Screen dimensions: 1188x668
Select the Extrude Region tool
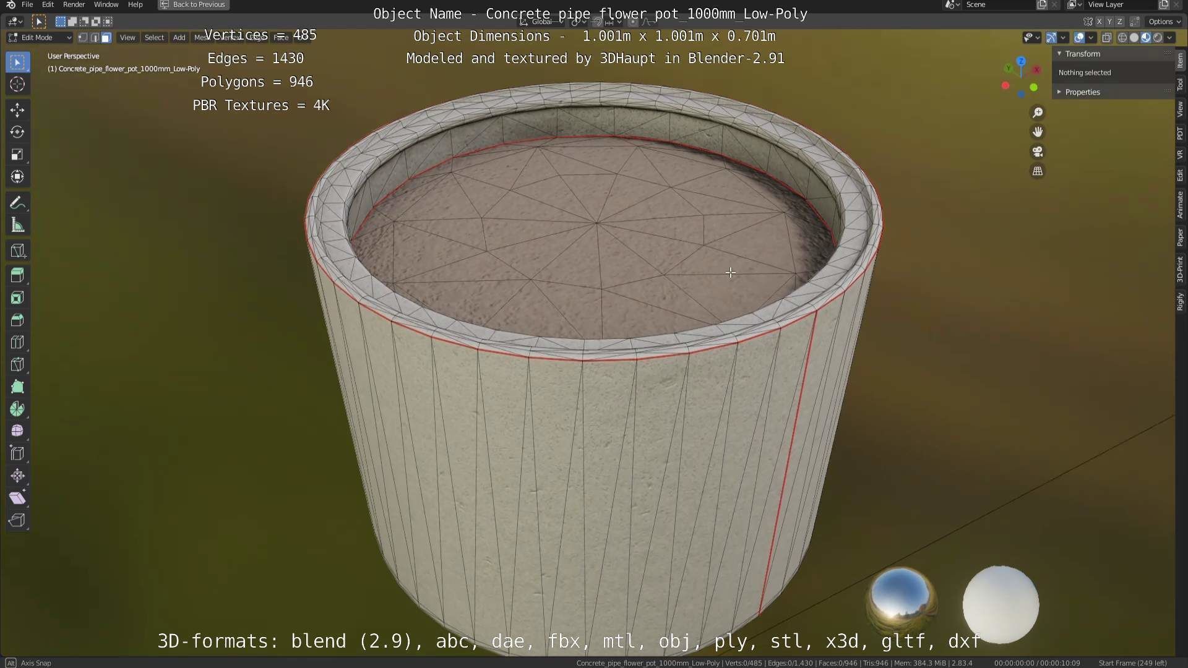point(17,275)
